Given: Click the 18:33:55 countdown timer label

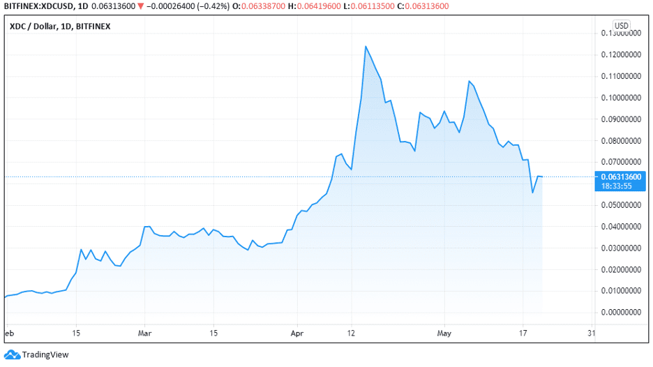Looking at the screenshot, I should click(616, 186).
